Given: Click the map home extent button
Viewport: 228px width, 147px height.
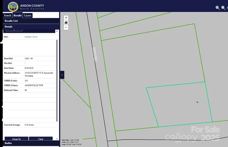Looking at the screenshot, I should (x=66, y=22).
